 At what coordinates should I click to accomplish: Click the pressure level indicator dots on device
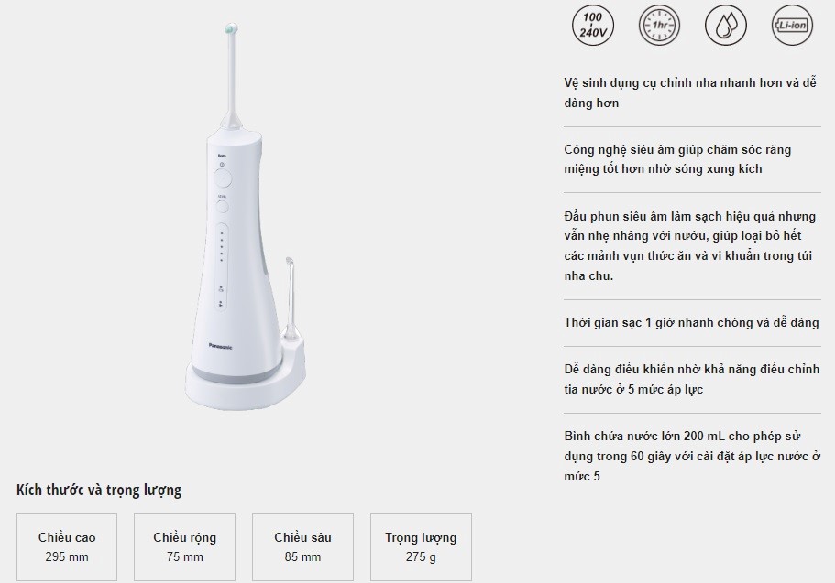[x=222, y=247]
